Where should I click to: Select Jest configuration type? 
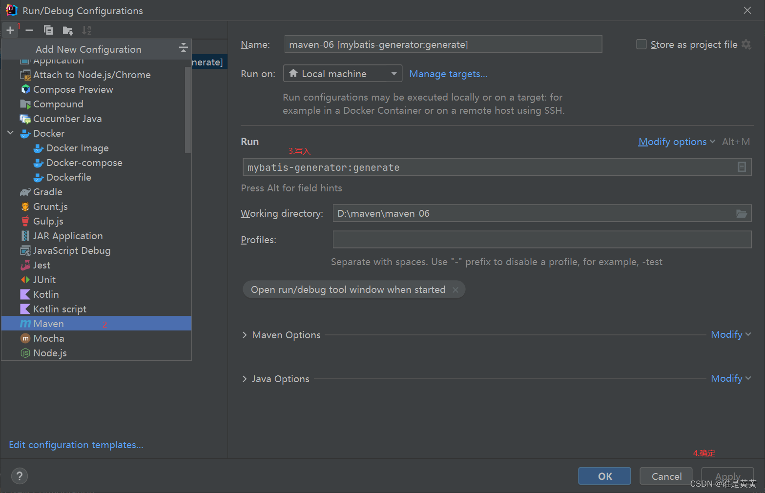tap(96, 265)
